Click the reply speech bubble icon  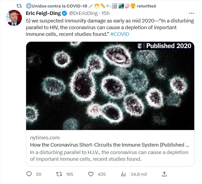[29, 174]
